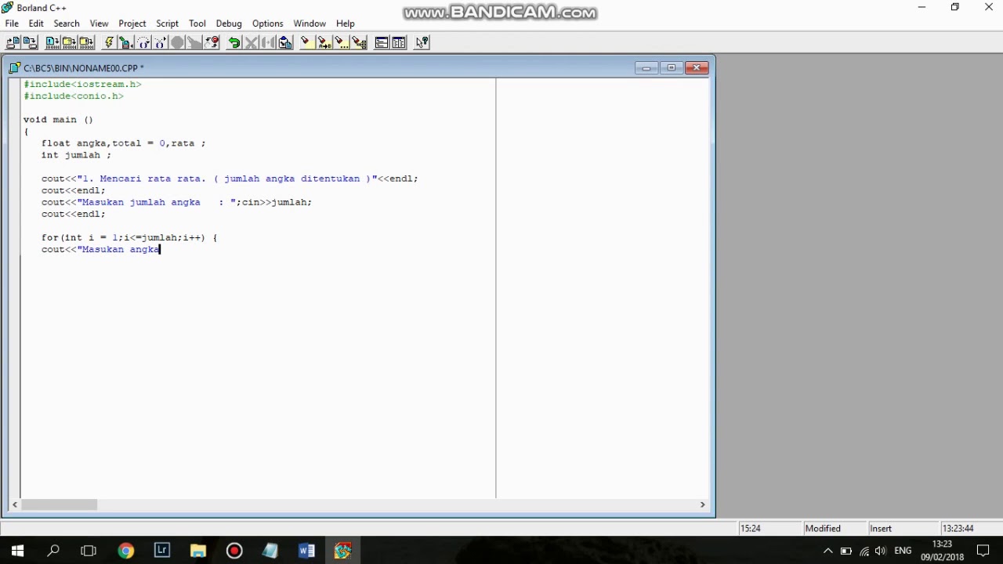1003x564 pixels.
Task: Open Task View from the taskbar
Action: coord(89,551)
